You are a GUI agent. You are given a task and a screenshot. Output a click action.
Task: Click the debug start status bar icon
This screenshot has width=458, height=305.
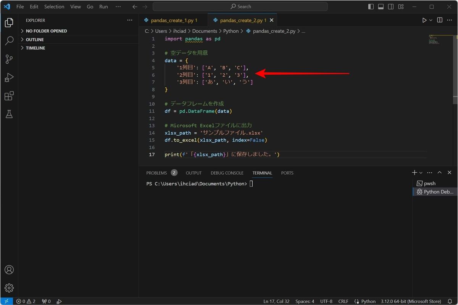coord(59,301)
